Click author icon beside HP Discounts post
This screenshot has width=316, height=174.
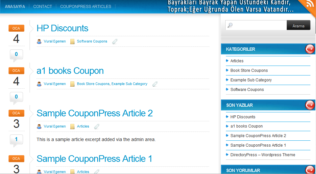pos(39,42)
